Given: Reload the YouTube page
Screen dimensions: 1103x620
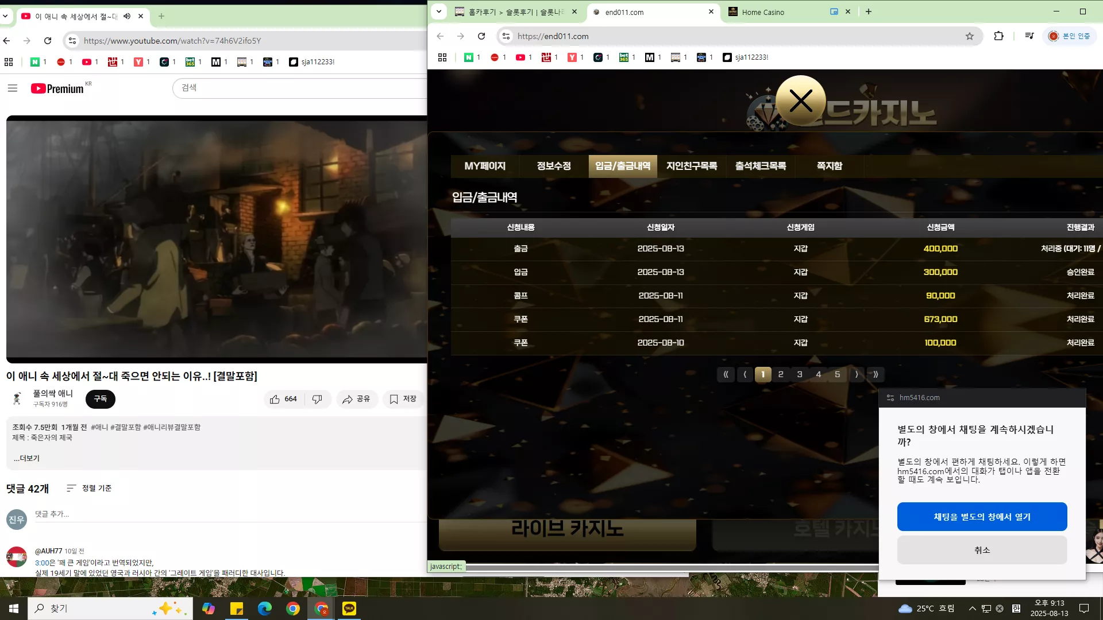Looking at the screenshot, I should [48, 41].
